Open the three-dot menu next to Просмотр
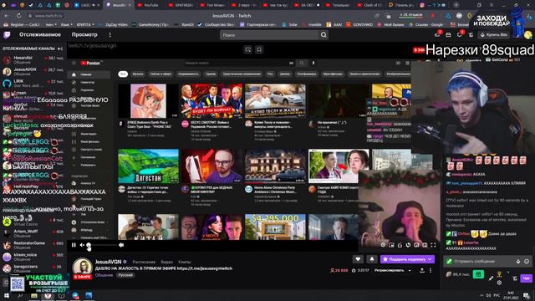The width and height of the screenshot is (535, 301). point(110,35)
